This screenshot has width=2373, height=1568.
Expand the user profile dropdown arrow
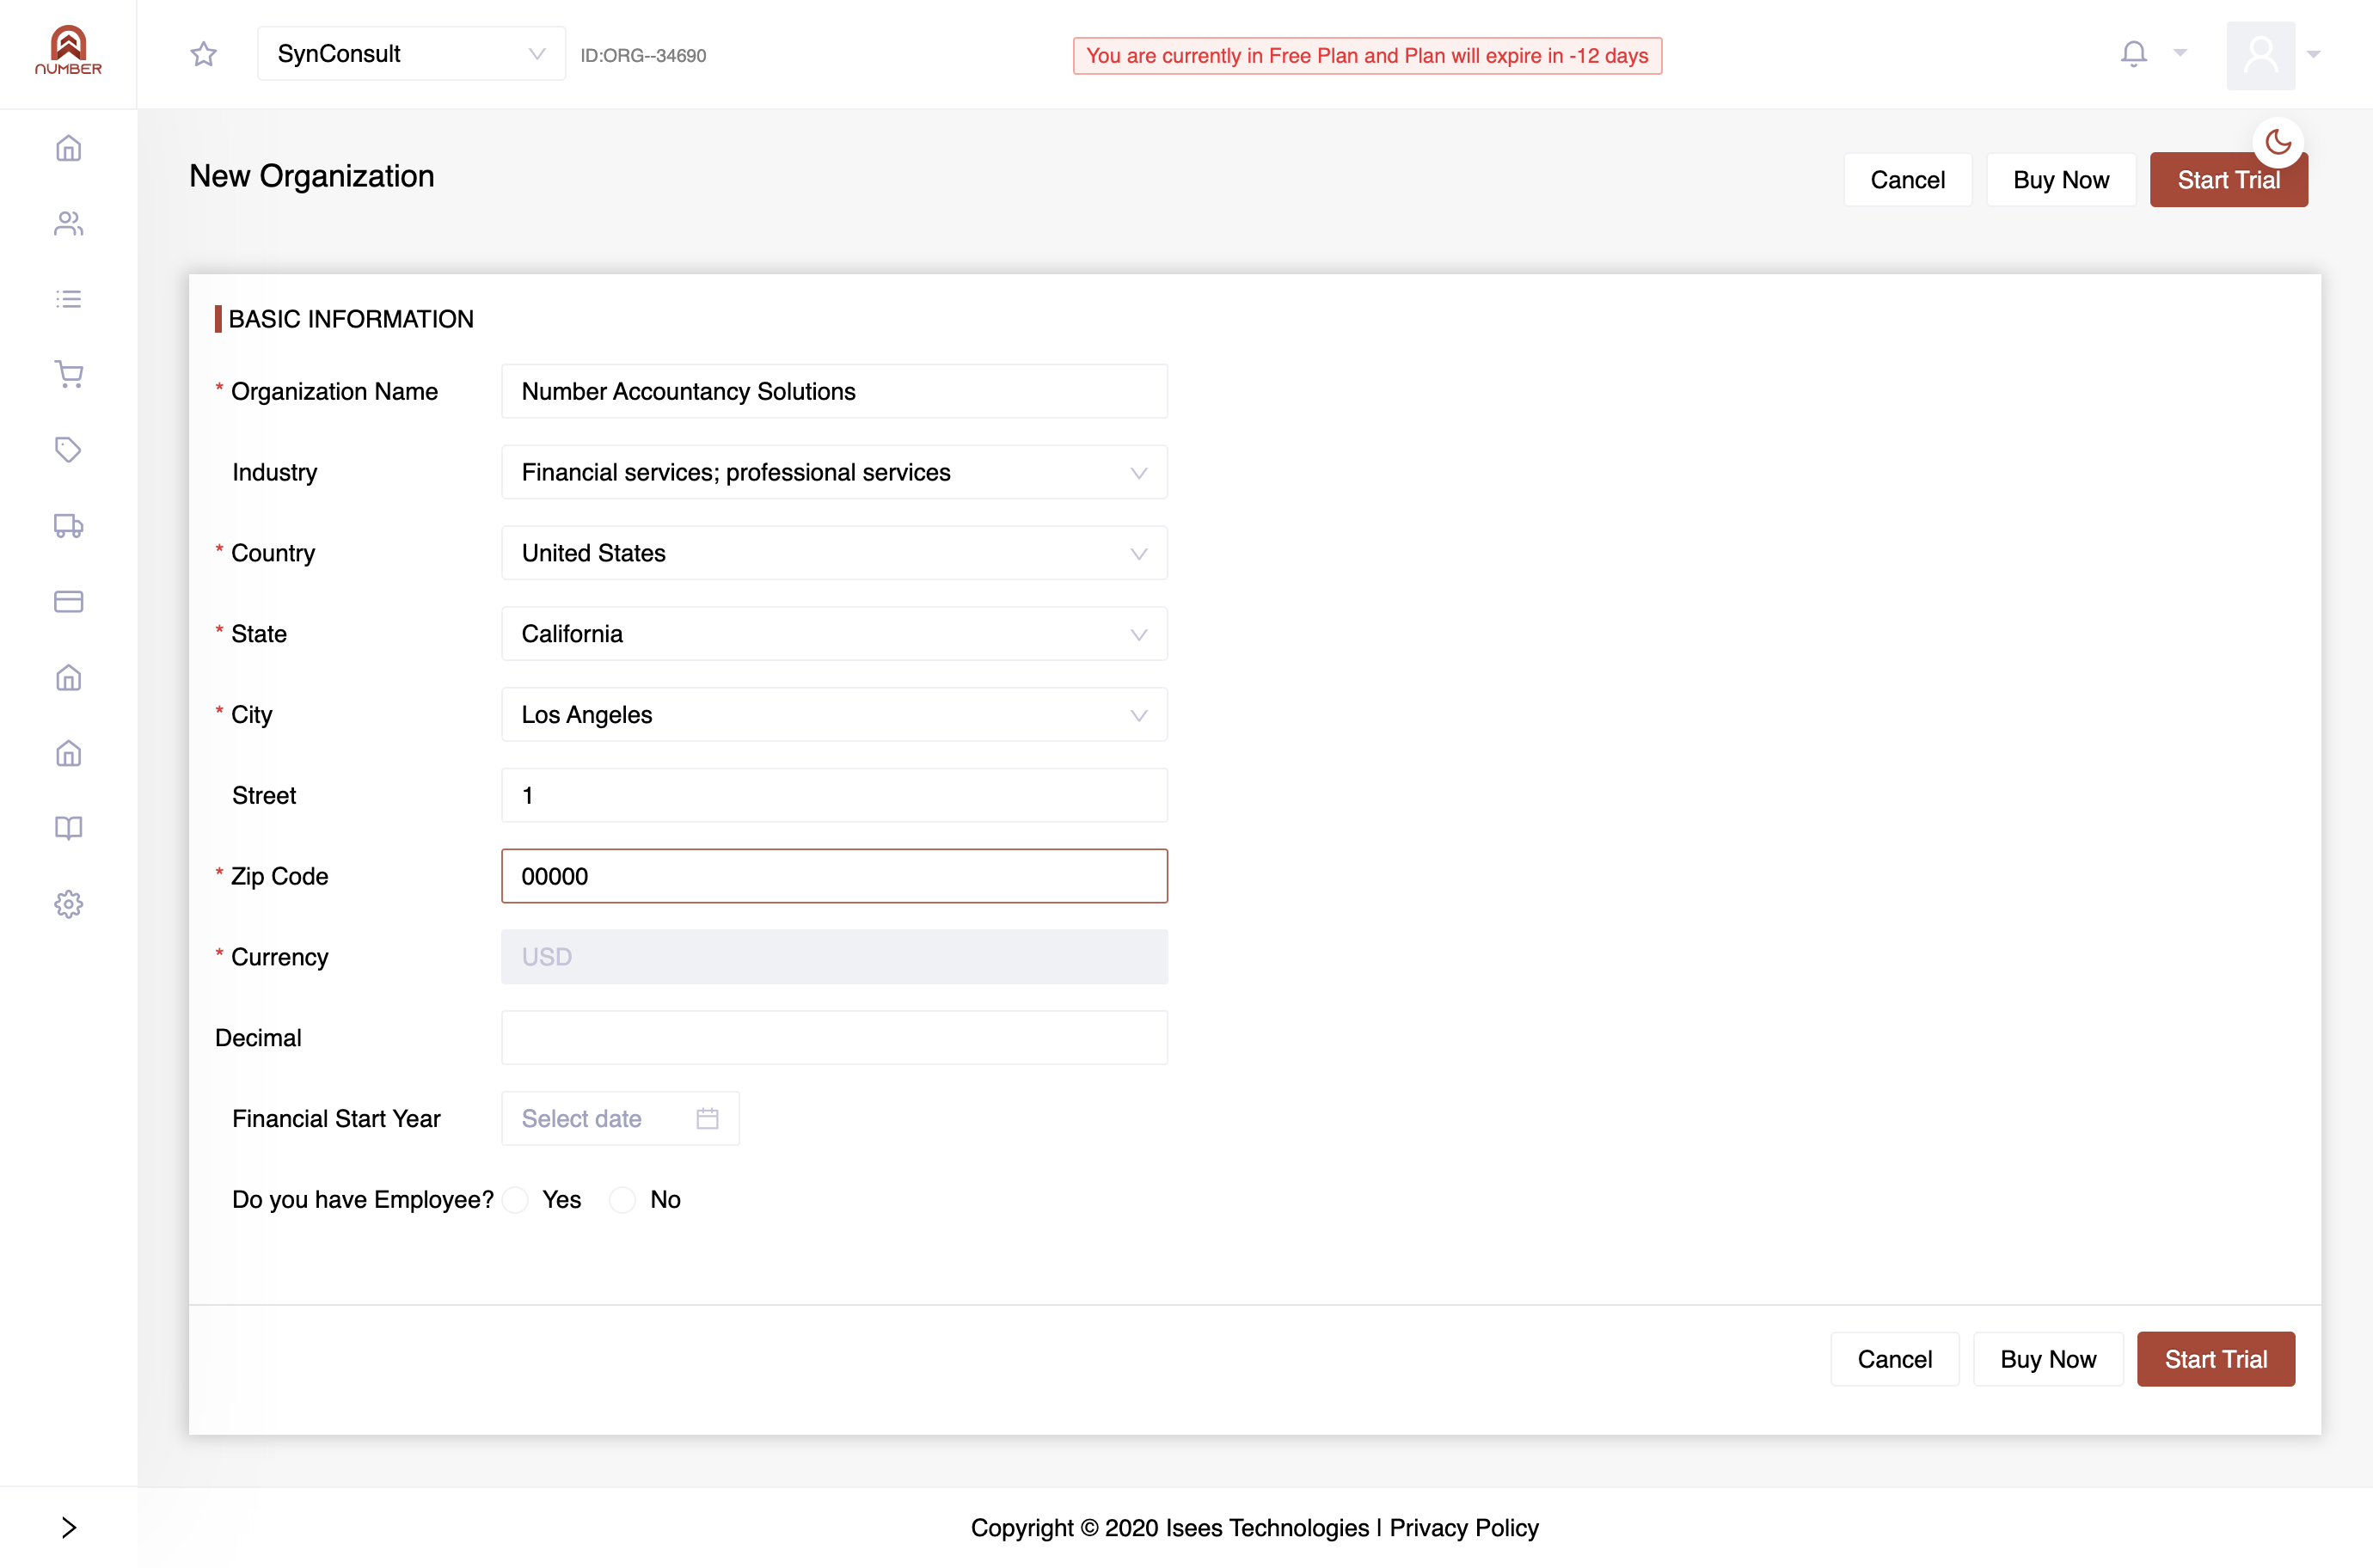2314,54
